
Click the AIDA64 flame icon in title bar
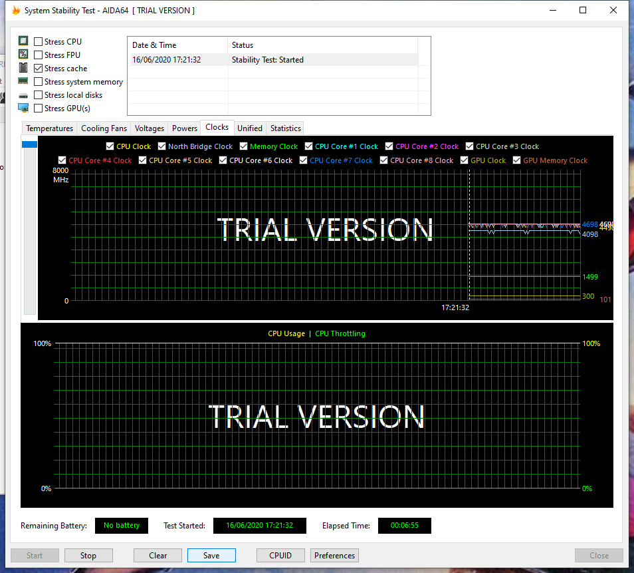17,11
